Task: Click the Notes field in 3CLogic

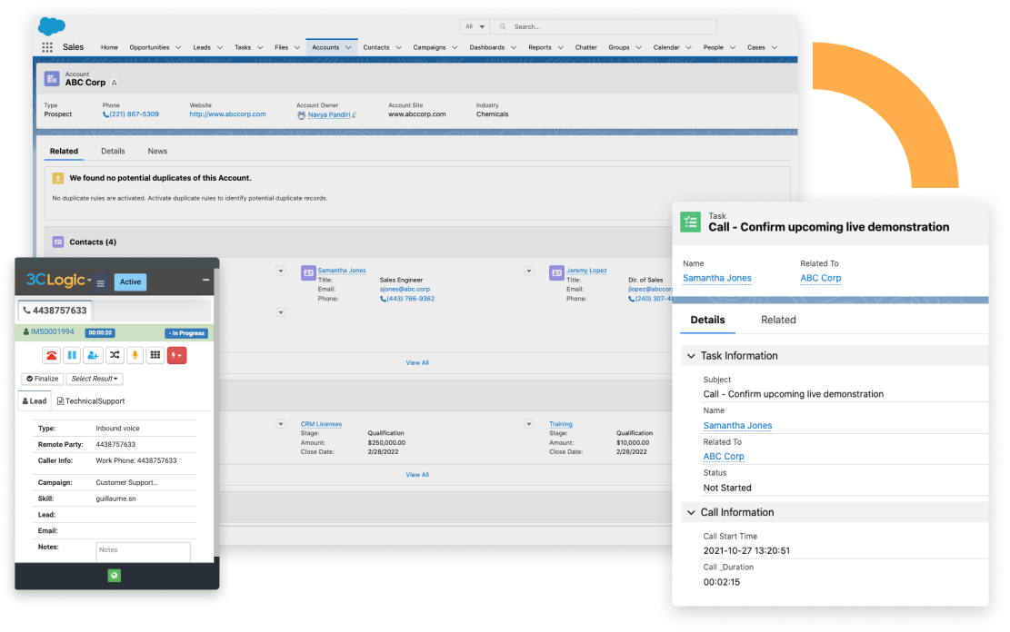Action: 143,551
